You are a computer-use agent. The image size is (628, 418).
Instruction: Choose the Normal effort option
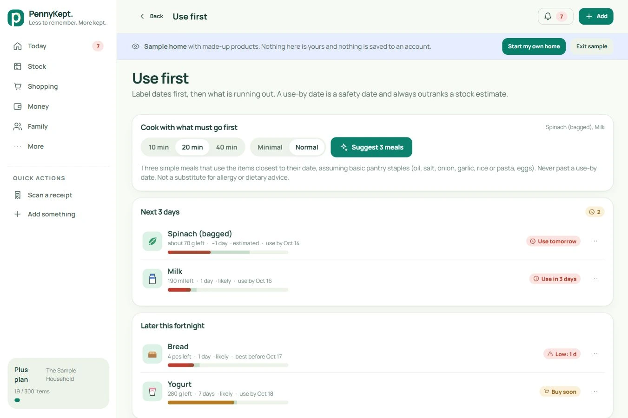pyautogui.click(x=307, y=147)
